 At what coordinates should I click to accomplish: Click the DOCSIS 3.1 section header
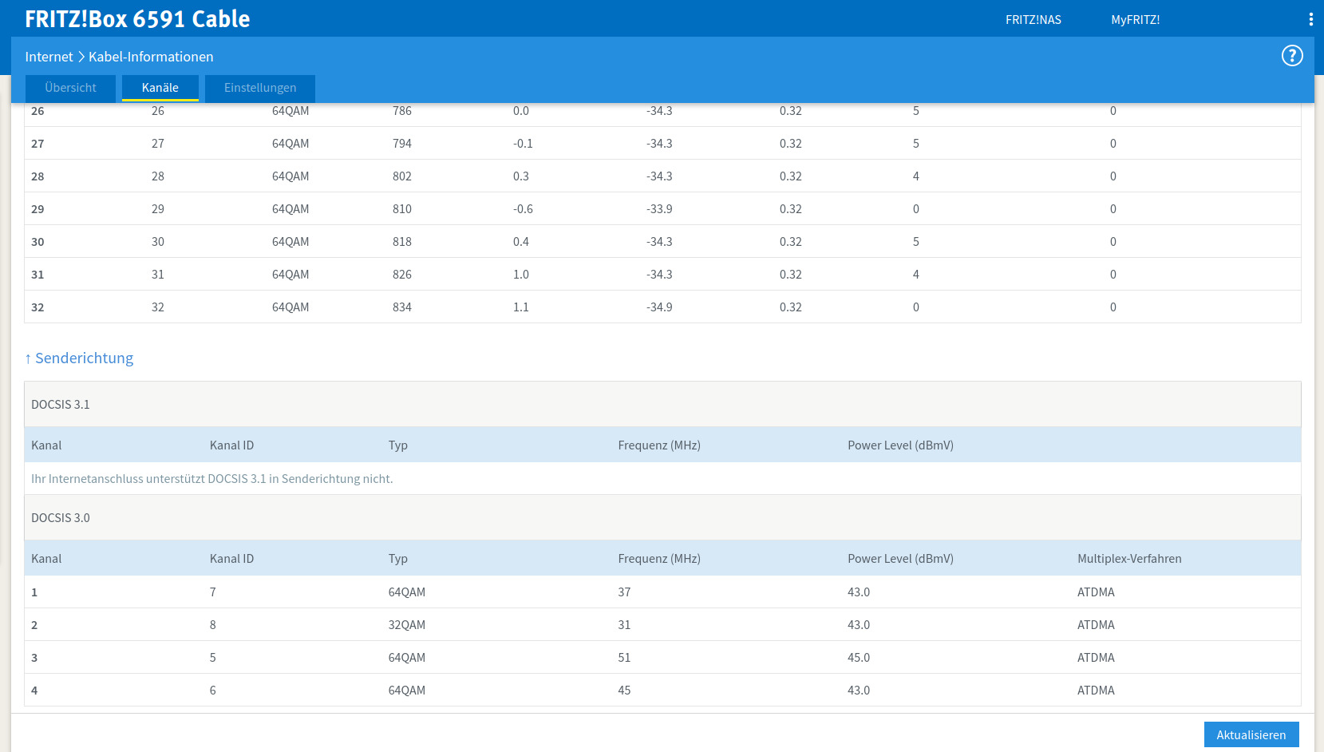tap(61, 405)
